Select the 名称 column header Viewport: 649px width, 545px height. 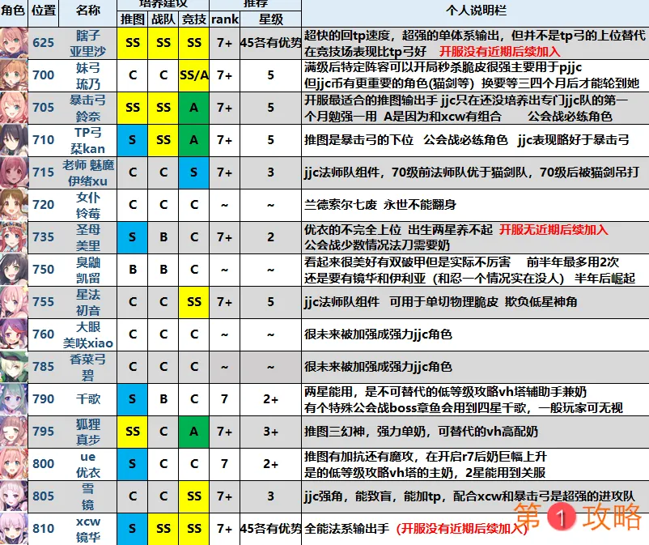(x=88, y=11)
